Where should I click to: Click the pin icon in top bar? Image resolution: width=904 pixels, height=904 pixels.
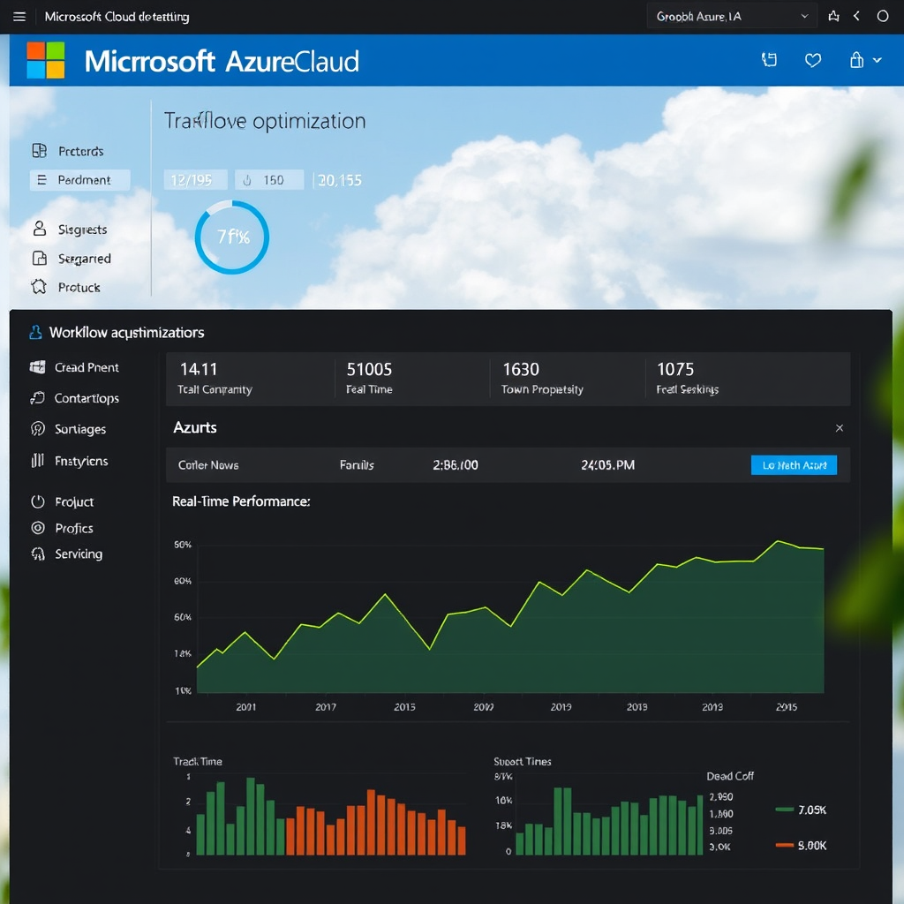pos(833,16)
